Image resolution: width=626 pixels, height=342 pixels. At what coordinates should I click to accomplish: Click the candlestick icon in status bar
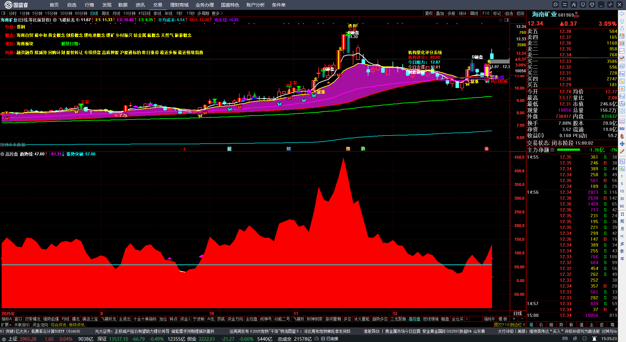575,339
